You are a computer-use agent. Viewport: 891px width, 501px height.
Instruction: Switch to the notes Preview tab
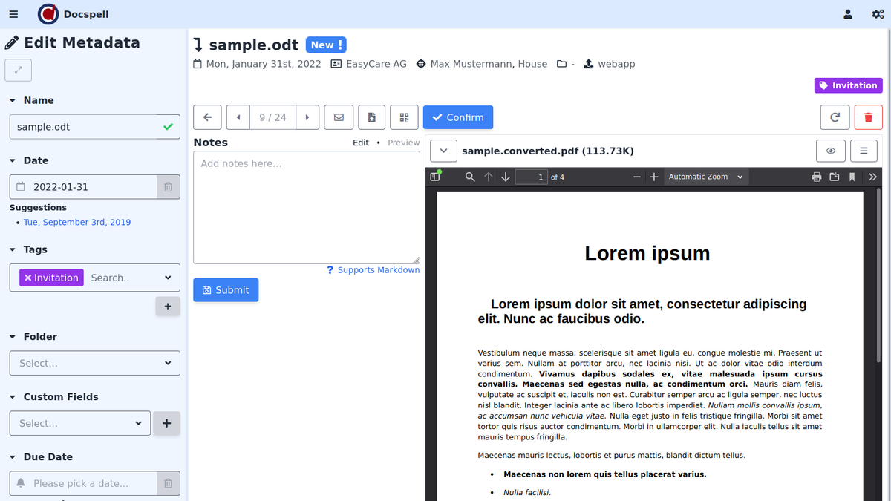403,143
